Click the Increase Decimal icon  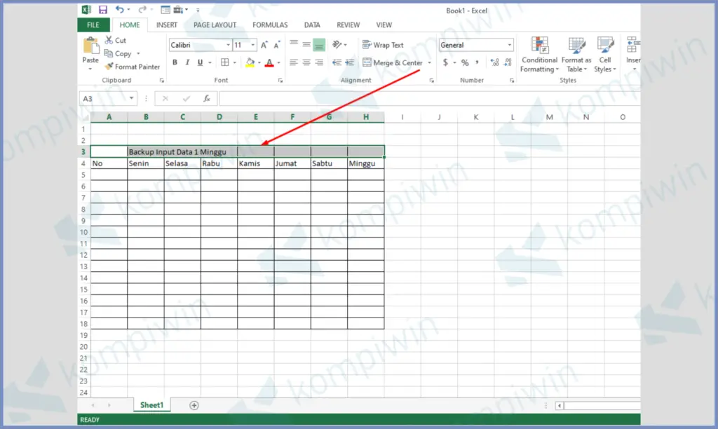point(494,62)
